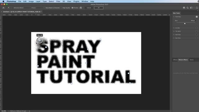Open the Discover help icon at top right
The height and width of the screenshot is (112, 199).
(184, 8)
